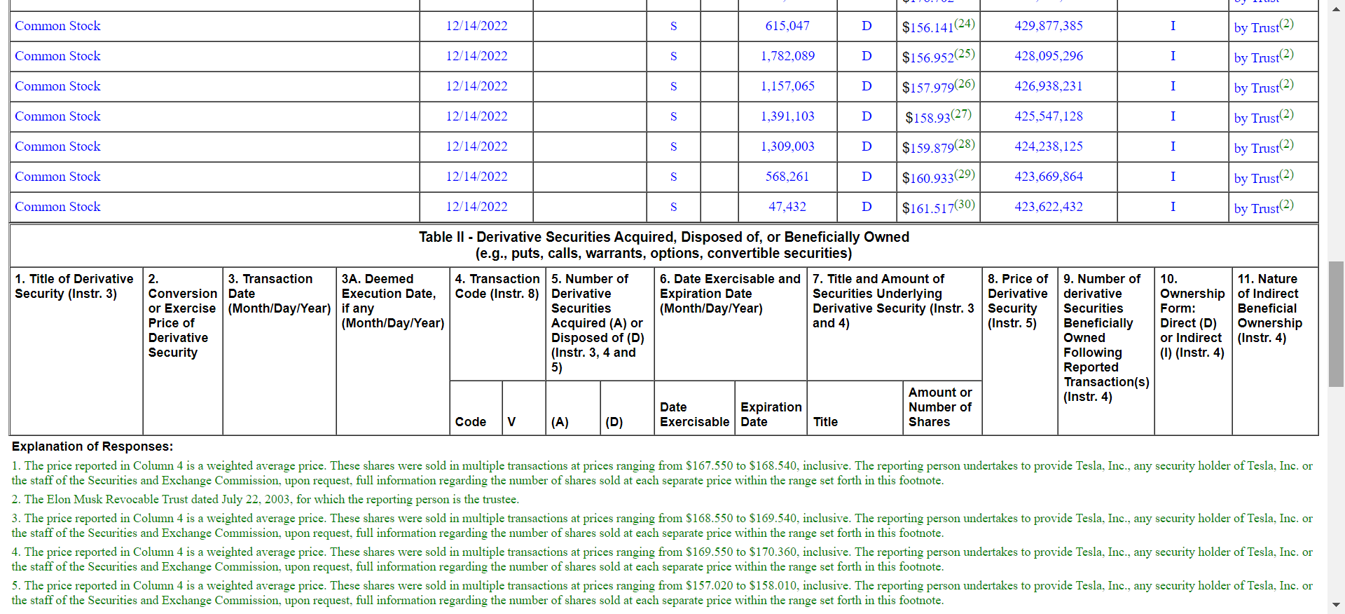This screenshot has width=1345, height=614.
Task: Click '1. Title of Derivative Security' header
Action: point(74,286)
